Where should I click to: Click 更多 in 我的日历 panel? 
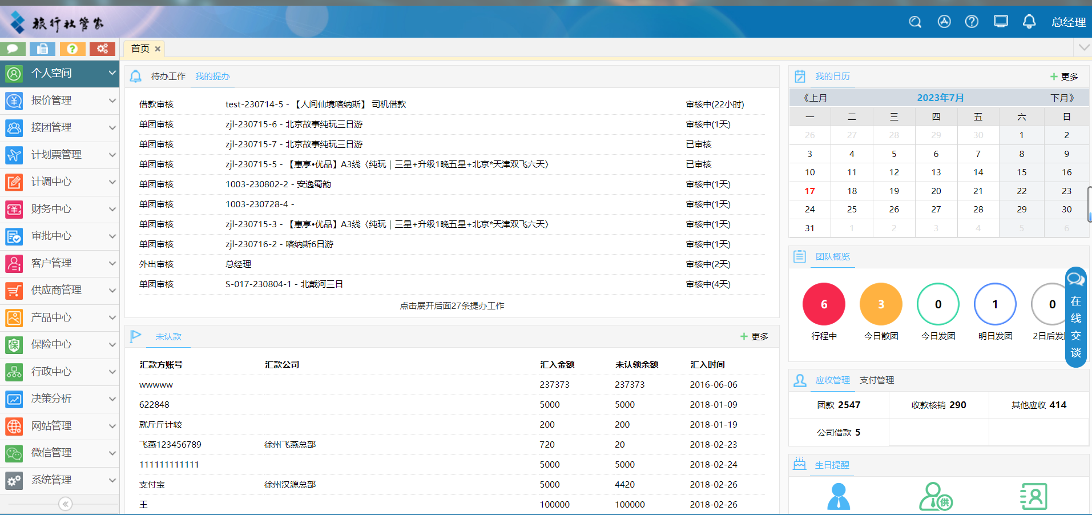pos(1064,77)
